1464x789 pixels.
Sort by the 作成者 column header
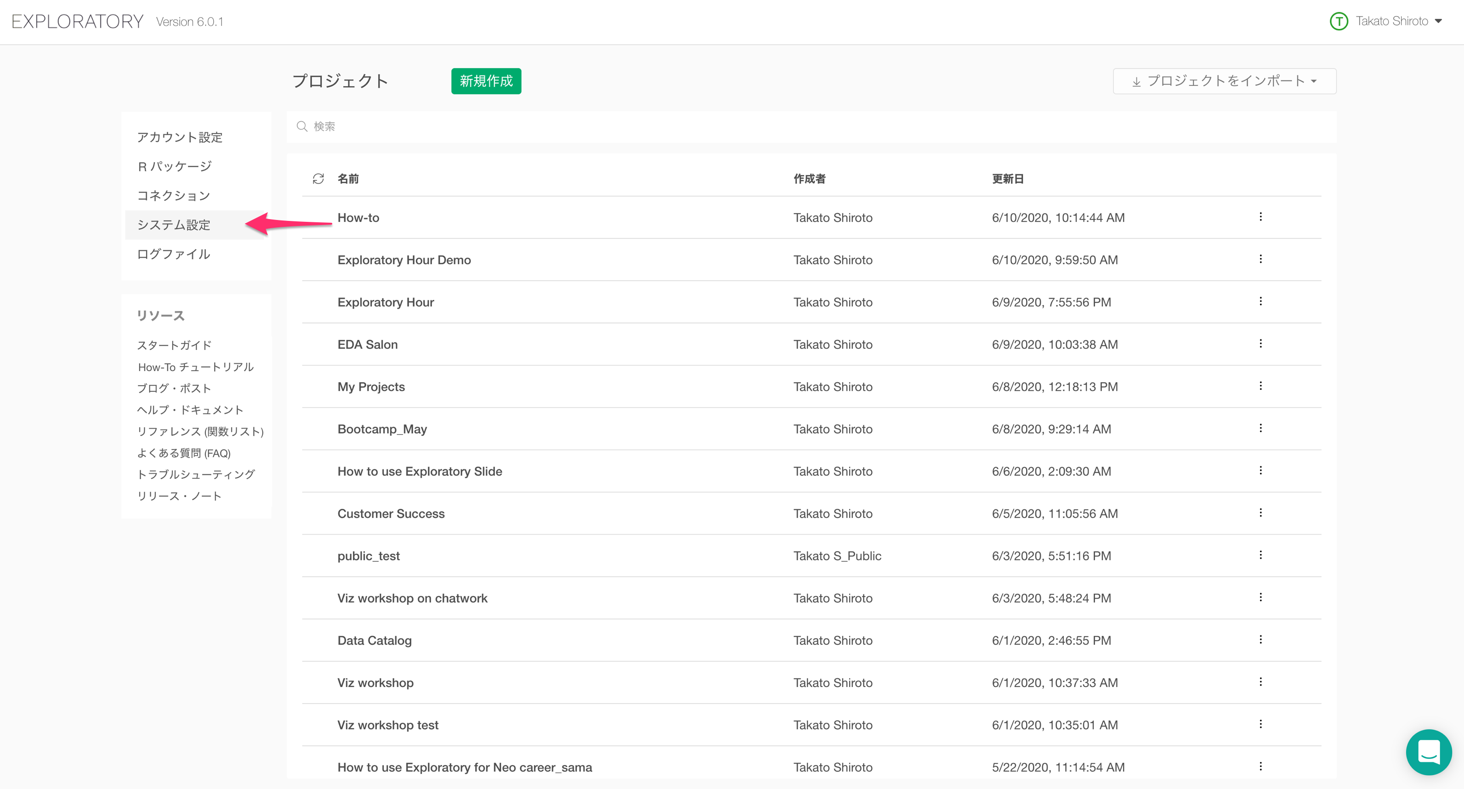pyautogui.click(x=809, y=178)
